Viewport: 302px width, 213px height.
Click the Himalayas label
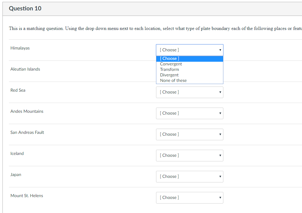(x=20, y=48)
